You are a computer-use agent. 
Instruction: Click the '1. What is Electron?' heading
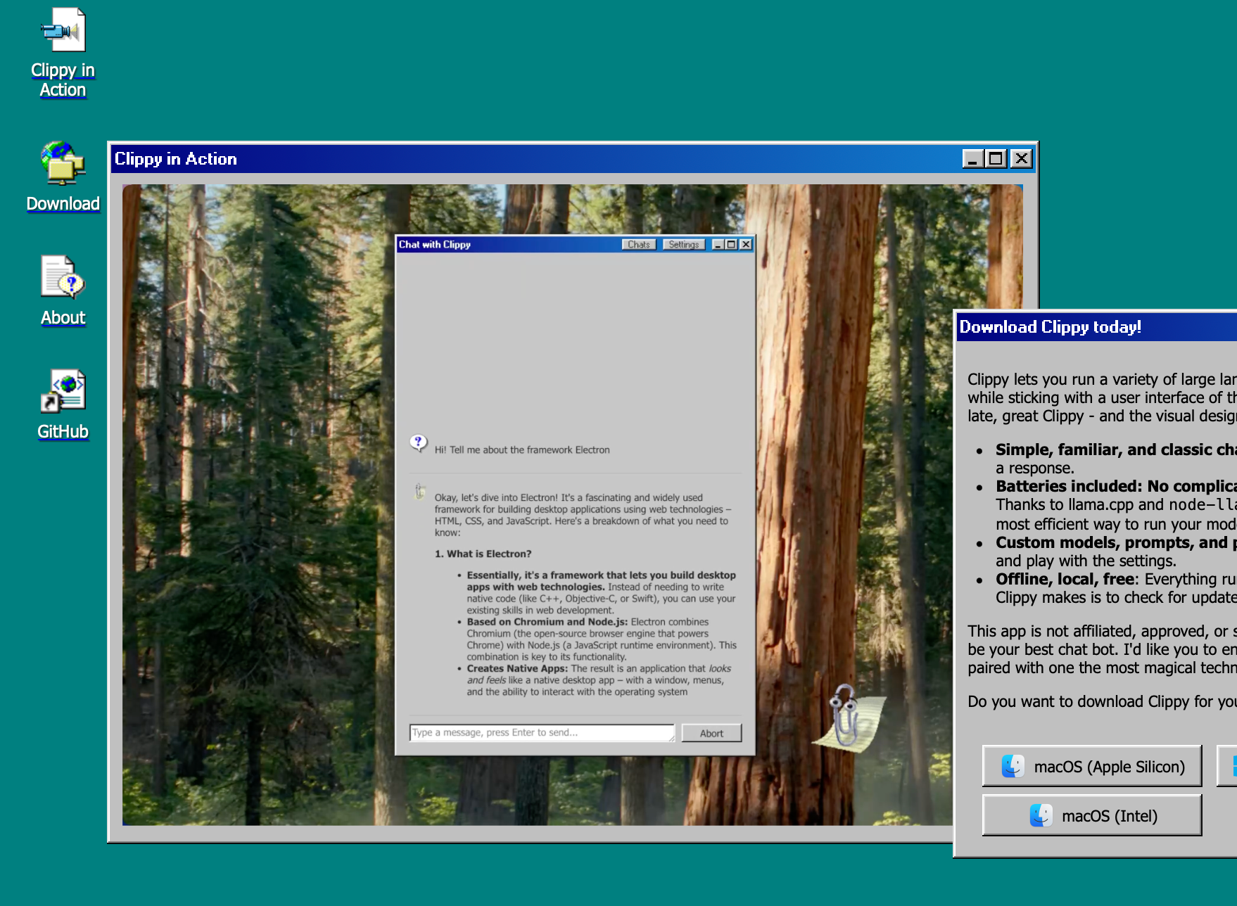click(483, 554)
